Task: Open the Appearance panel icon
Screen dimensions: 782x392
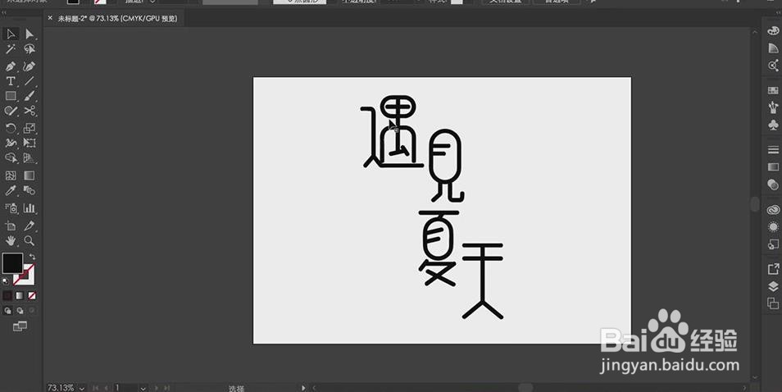Action: tap(773, 226)
